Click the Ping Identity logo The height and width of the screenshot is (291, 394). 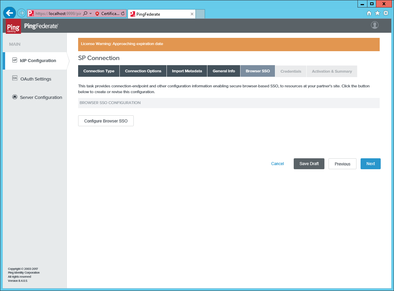pyautogui.click(x=13, y=26)
